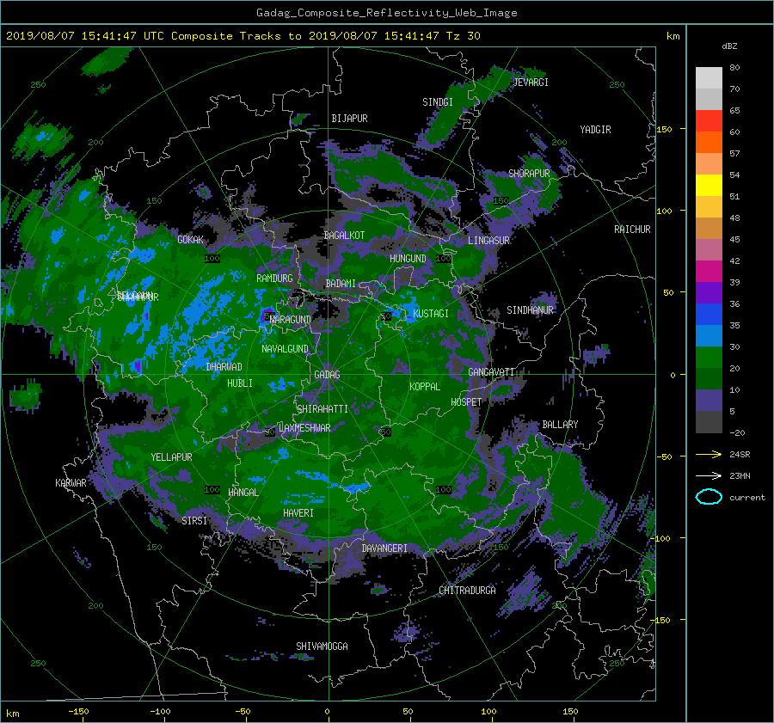Image resolution: width=774 pixels, height=723 pixels.
Task: Click the 'BALLARY' city label
Action: [560, 425]
